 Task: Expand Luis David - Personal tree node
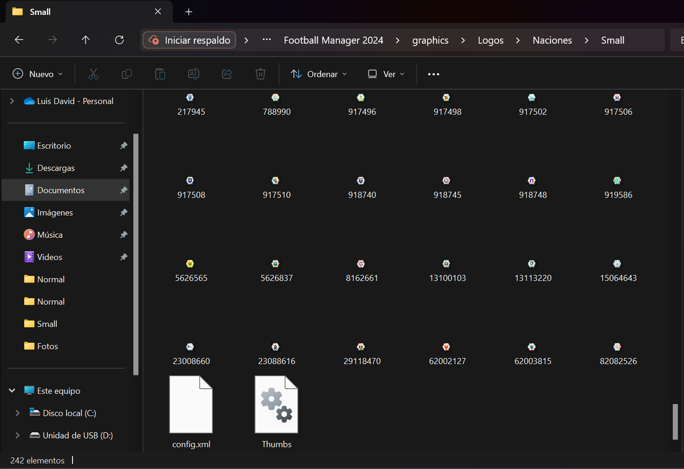[x=12, y=101]
